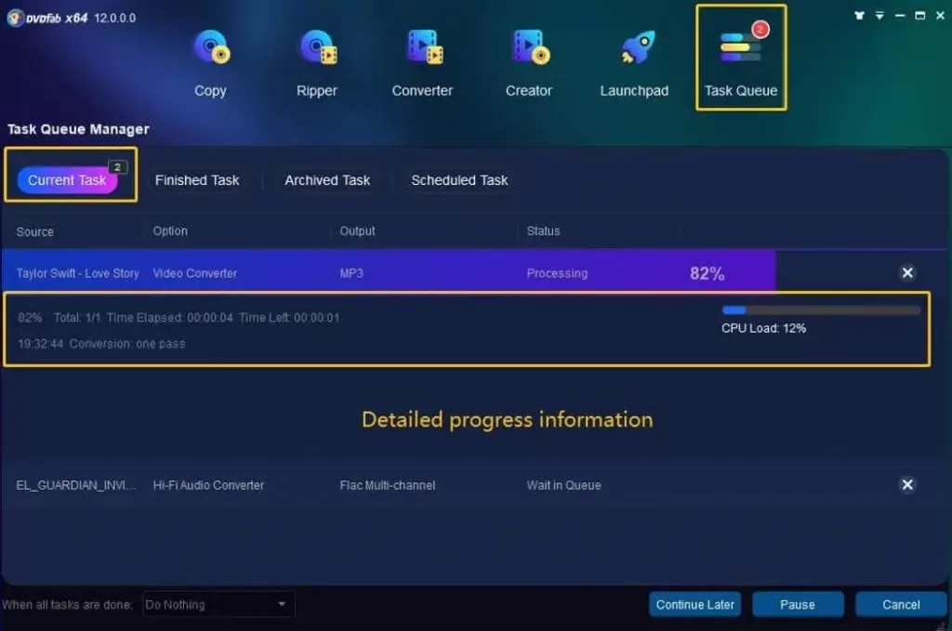Pause the current conversion

(x=797, y=605)
